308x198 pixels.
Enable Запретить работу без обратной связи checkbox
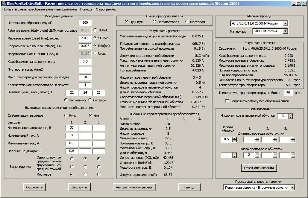(x=227, y=101)
